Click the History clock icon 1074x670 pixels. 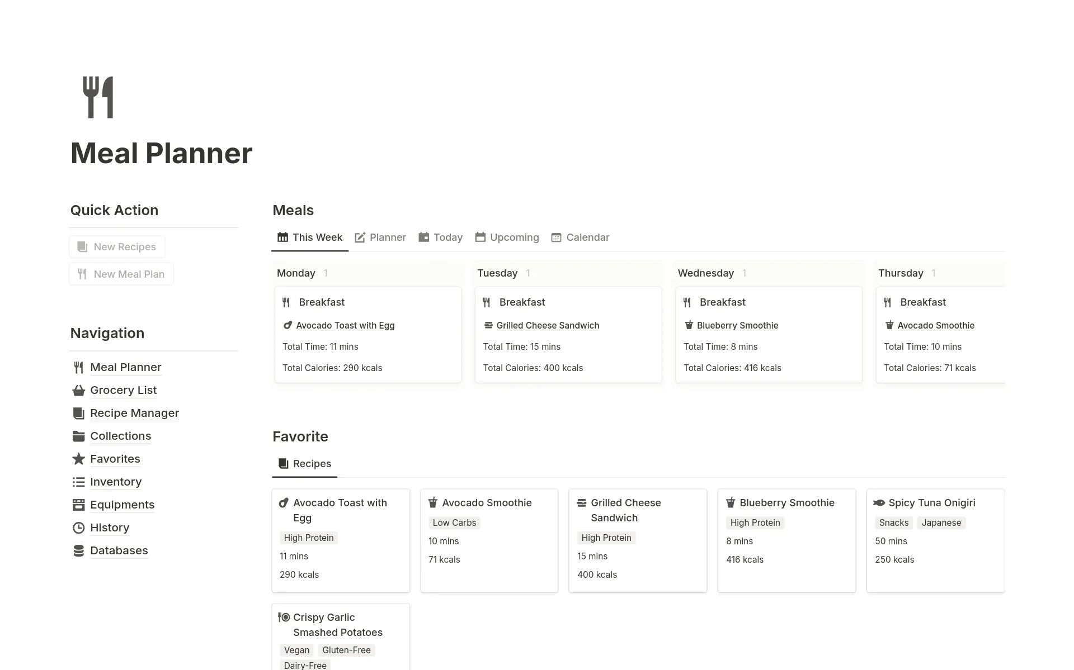78,527
